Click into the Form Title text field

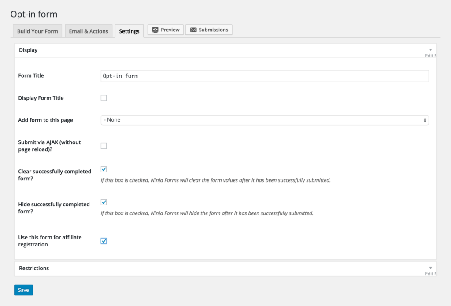click(264, 76)
